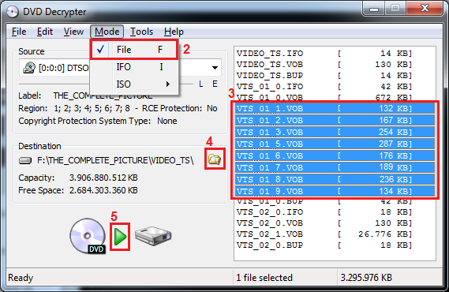Click the DVD disc icon
449x292 pixels.
point(88,236)
